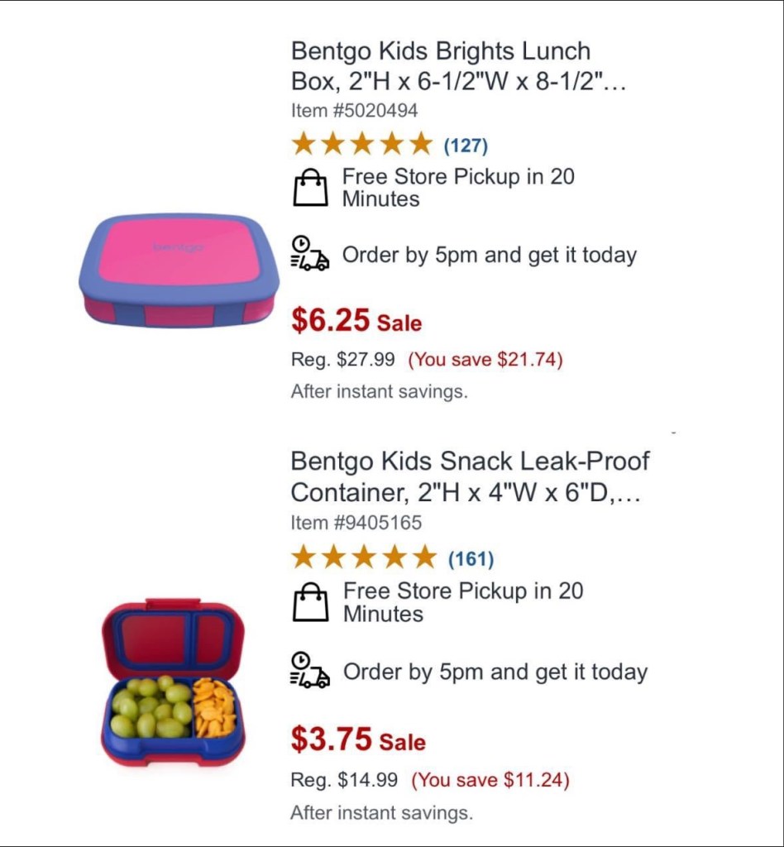
Task: View the 127 reviews for the lunch box
Action: click(466, 146)
